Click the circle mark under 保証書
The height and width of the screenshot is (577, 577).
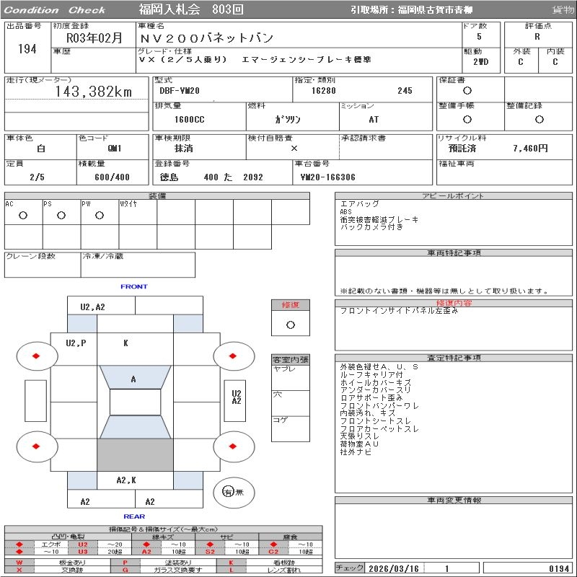pos(467,91)
